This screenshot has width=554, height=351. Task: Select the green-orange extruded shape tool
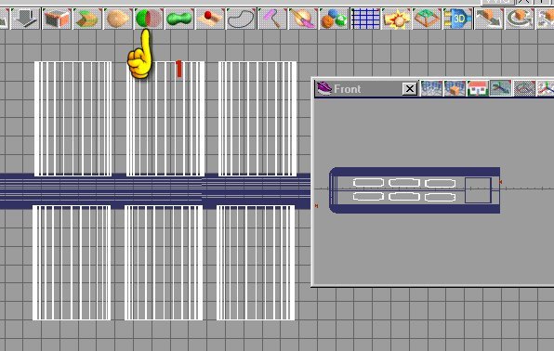click(87, 18)
